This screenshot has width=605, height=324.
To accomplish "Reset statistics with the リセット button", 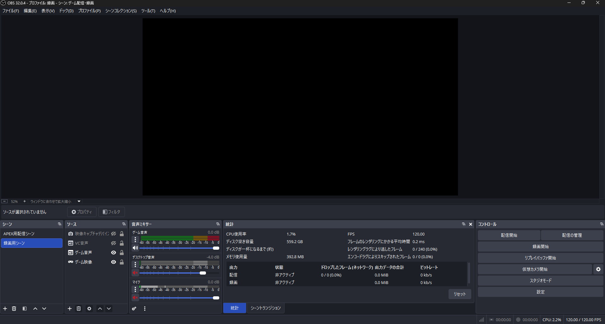I will click(x=459, y=294).
